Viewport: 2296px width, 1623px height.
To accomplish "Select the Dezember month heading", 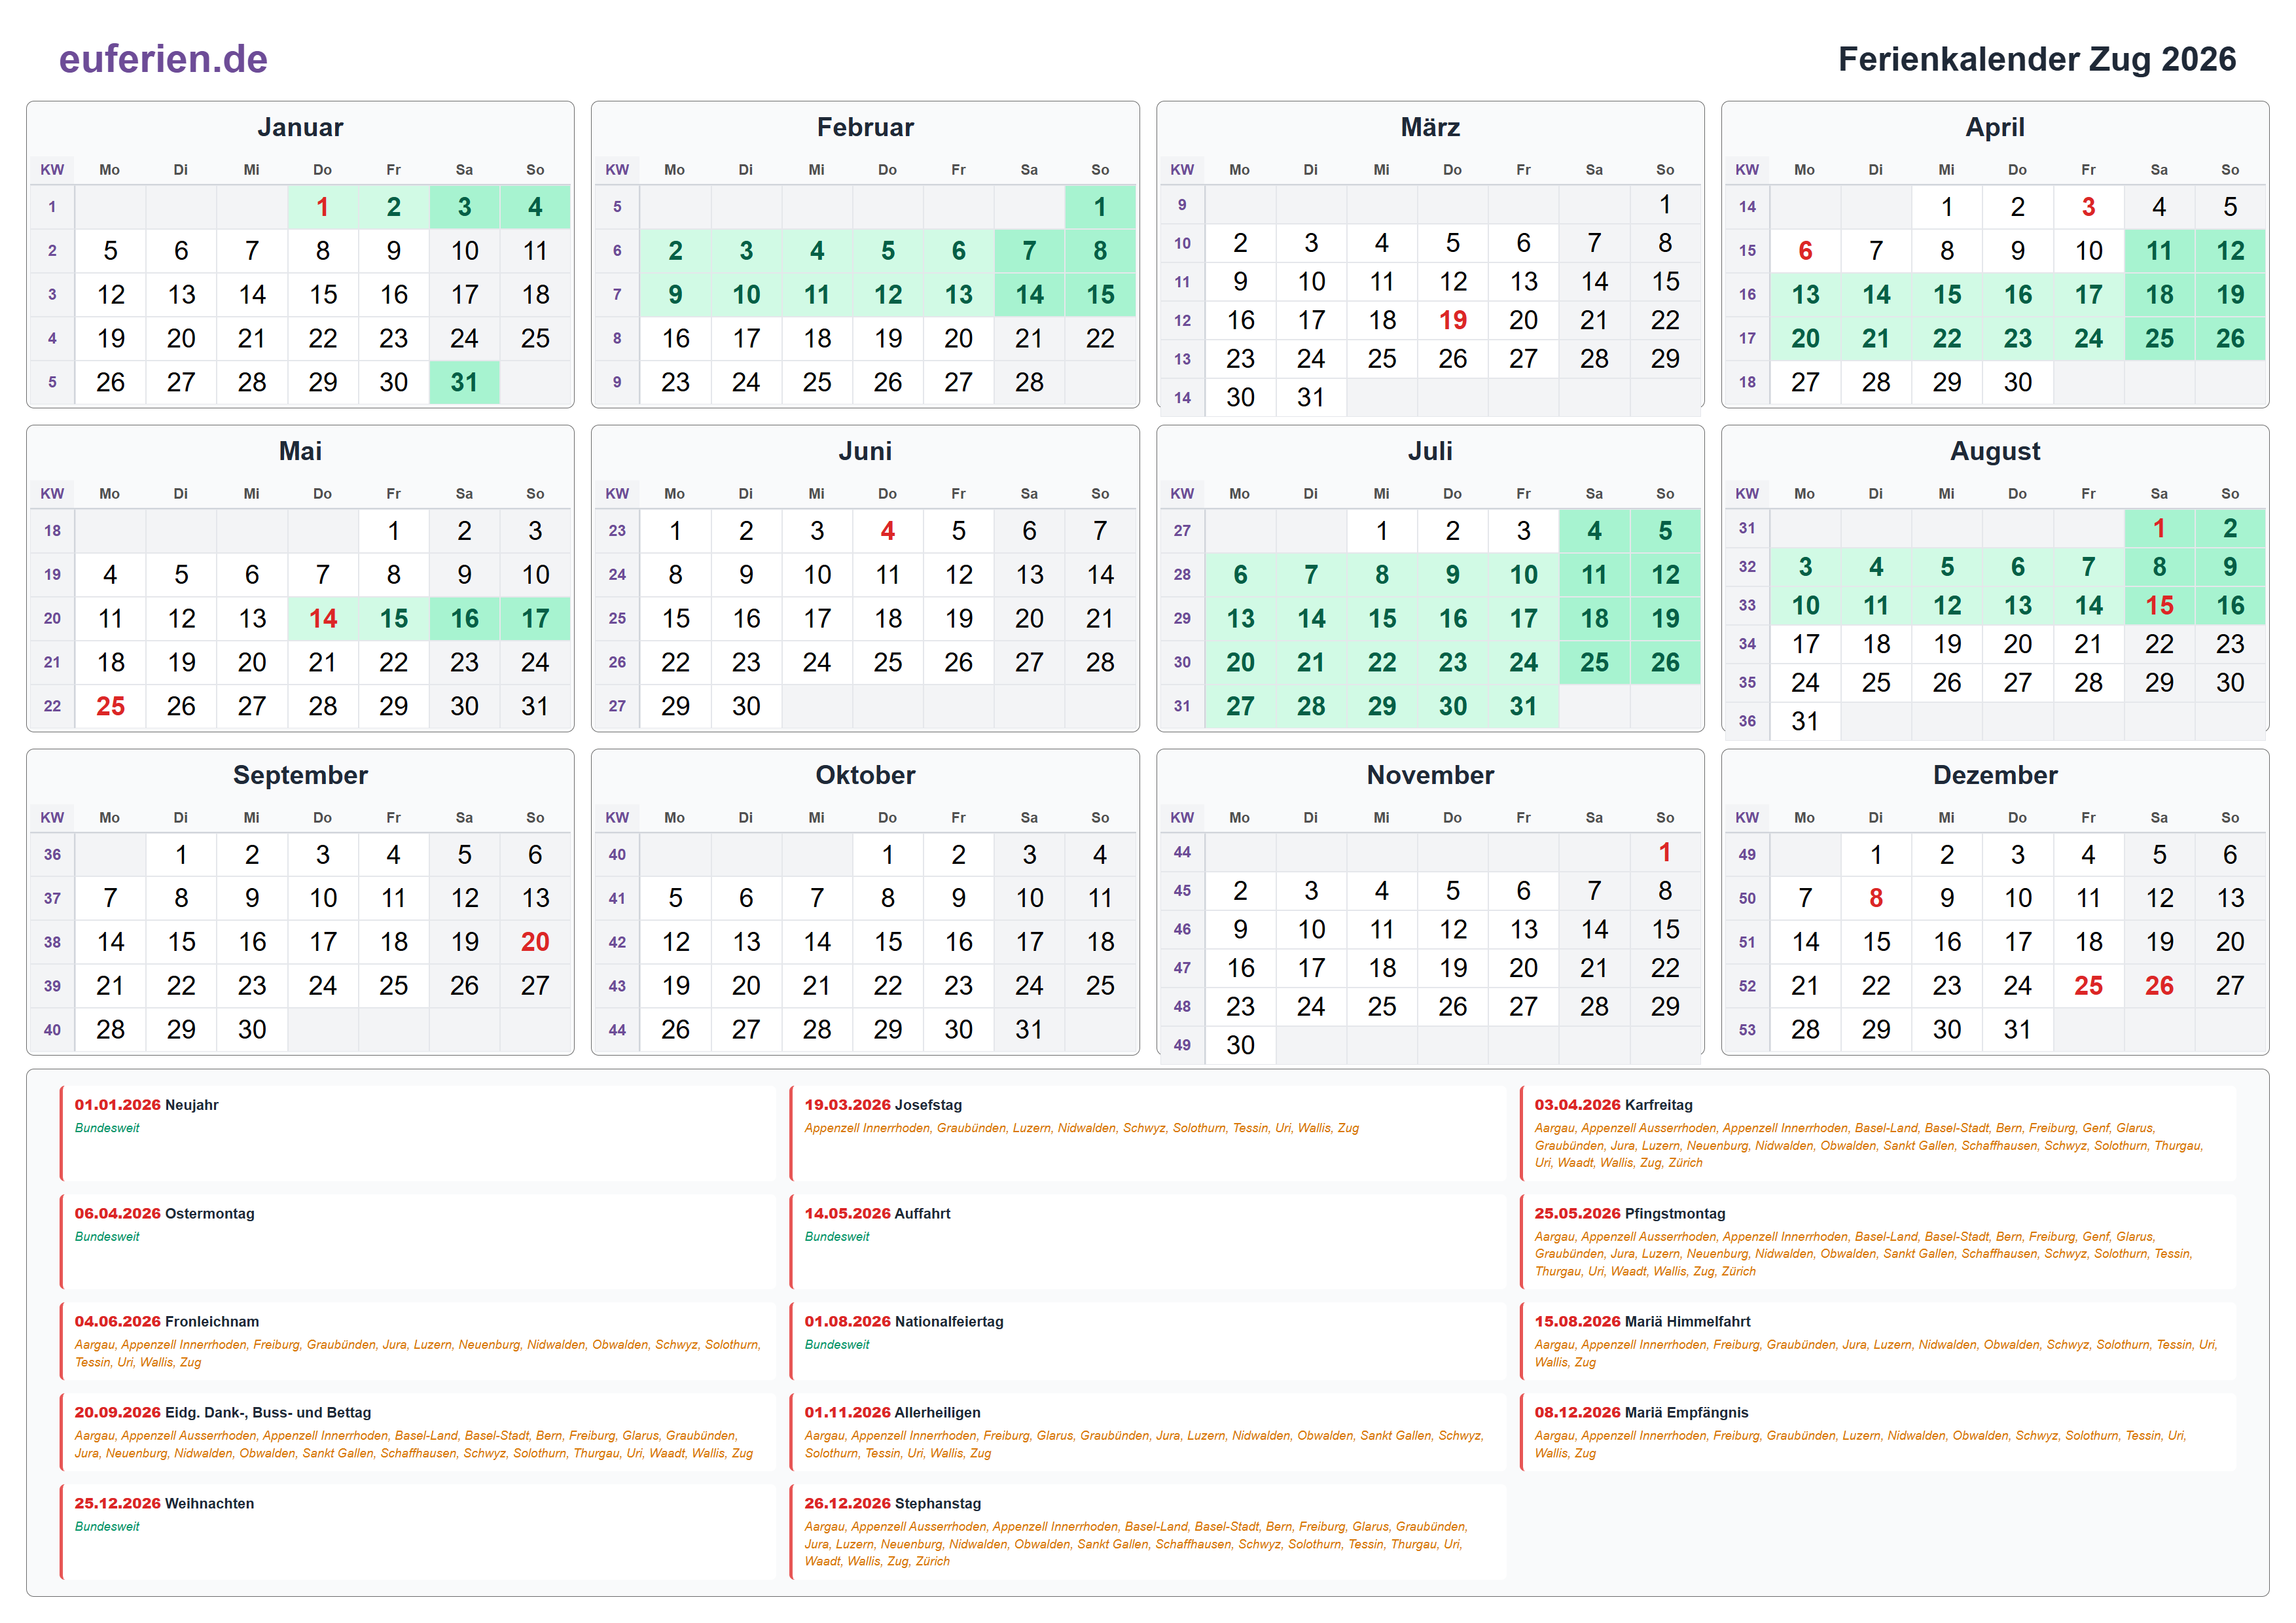I will coord(1995,775).
